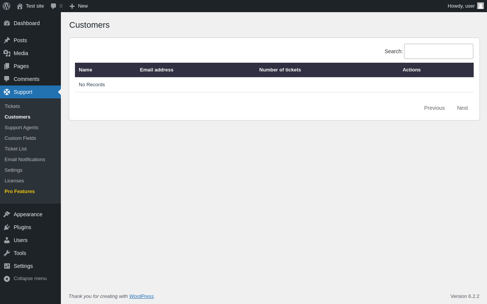Click the Appearance paintbrush icon

tap(7, 214)
